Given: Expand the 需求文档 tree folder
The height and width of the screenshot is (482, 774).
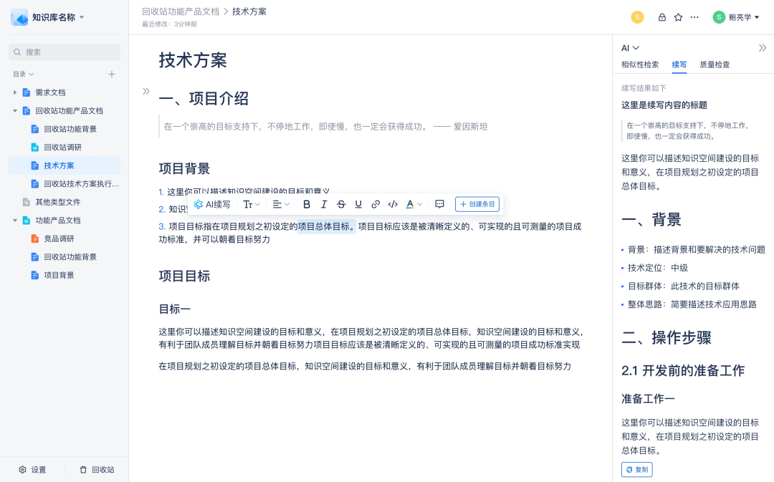Looking at the screenshot, I should point(15,92).
